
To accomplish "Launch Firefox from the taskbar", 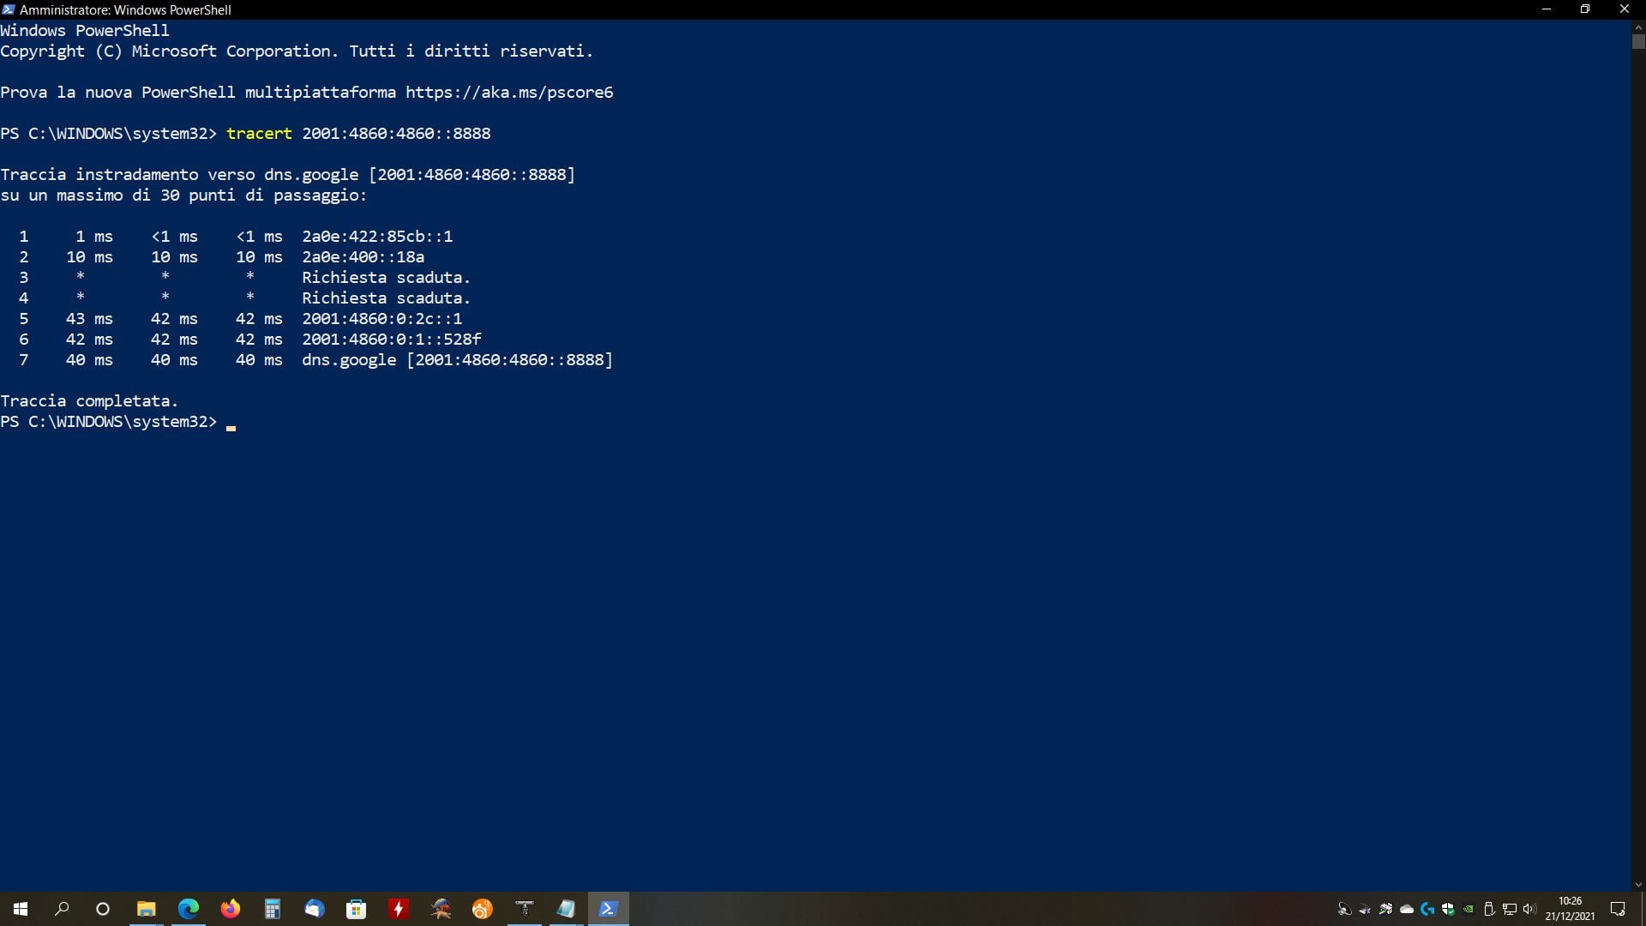I will tap(230, 909).
